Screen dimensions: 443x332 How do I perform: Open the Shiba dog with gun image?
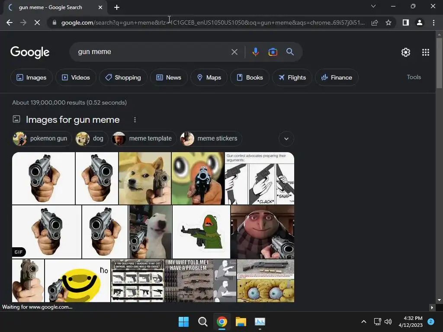click(144, 178)
